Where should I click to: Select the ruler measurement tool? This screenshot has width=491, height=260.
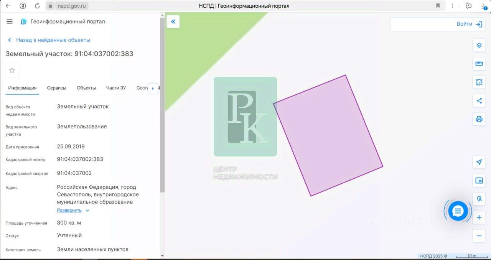pyautogui.click(x=479, y=64)
